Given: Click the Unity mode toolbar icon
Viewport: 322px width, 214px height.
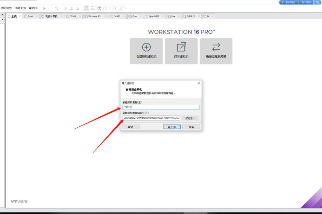Looking at the screenshot, I should (105, 8).
